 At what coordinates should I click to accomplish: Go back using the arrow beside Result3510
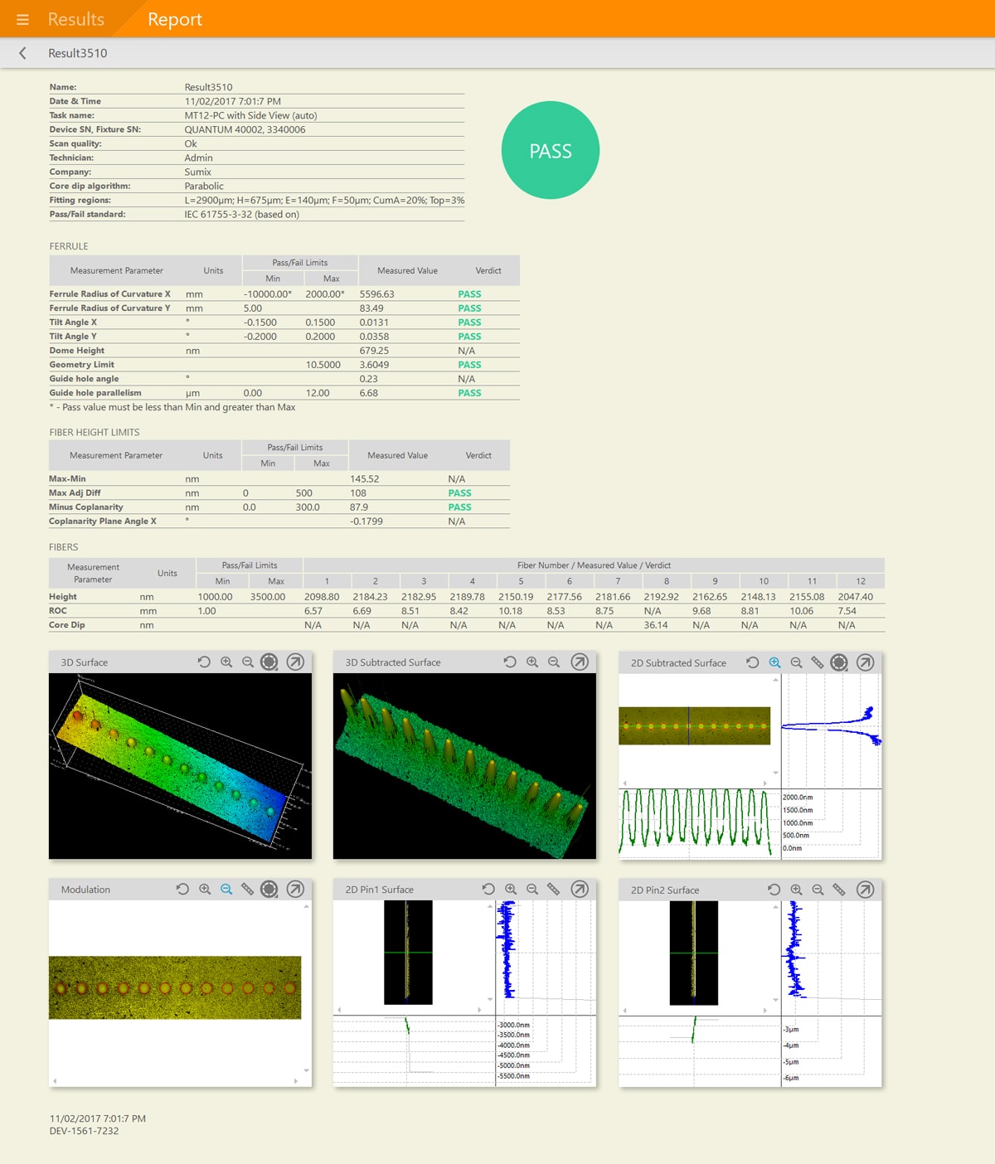(22, 53)
